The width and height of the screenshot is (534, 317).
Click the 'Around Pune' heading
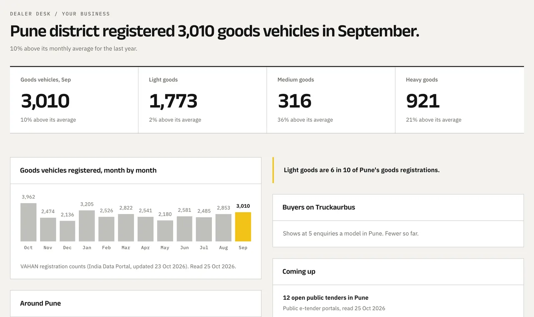coord(40,303)
